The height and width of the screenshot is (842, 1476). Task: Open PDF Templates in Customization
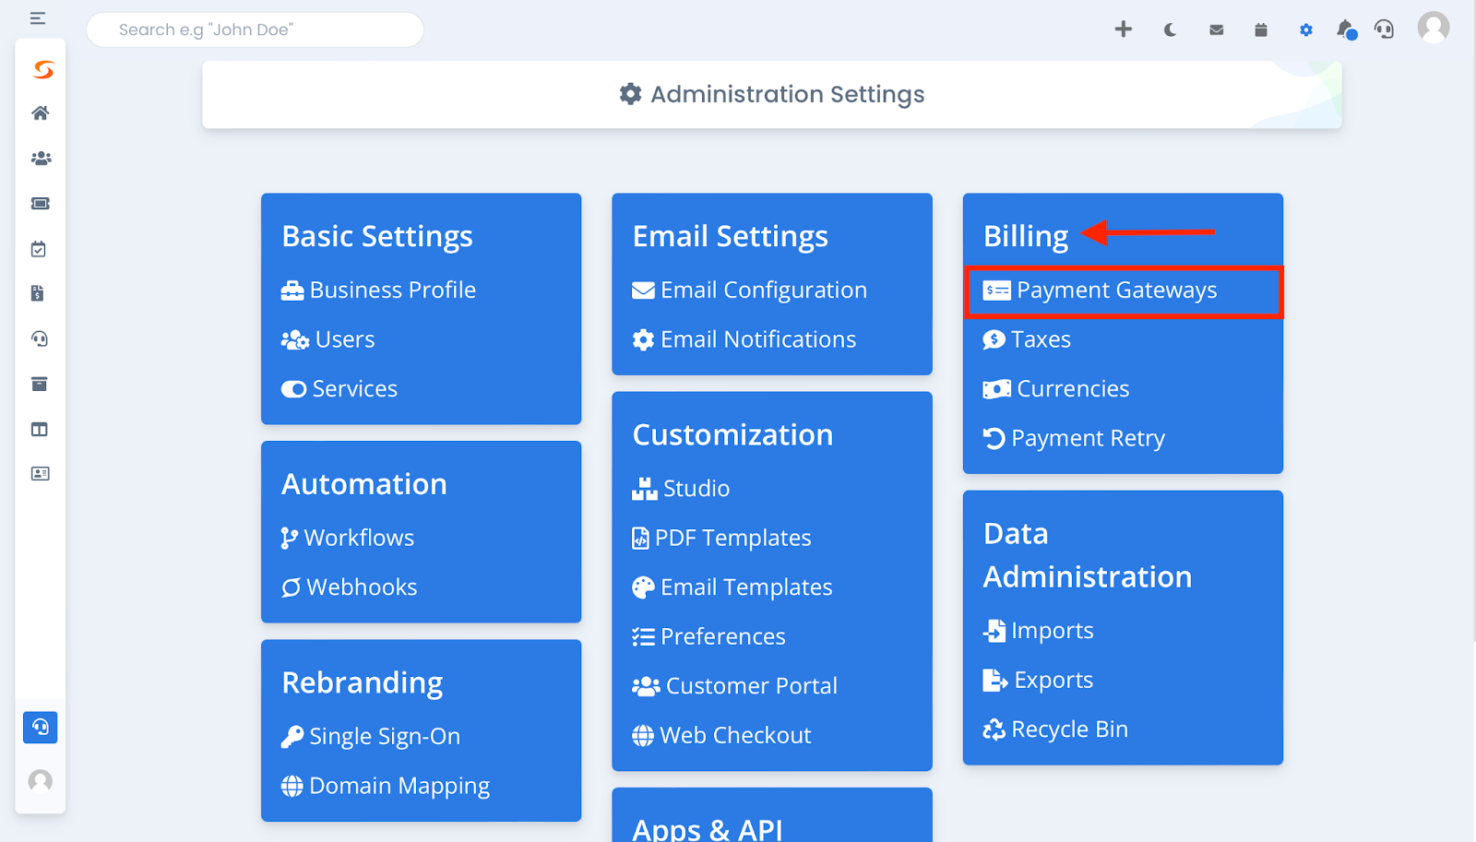click(x=721, y=538)
